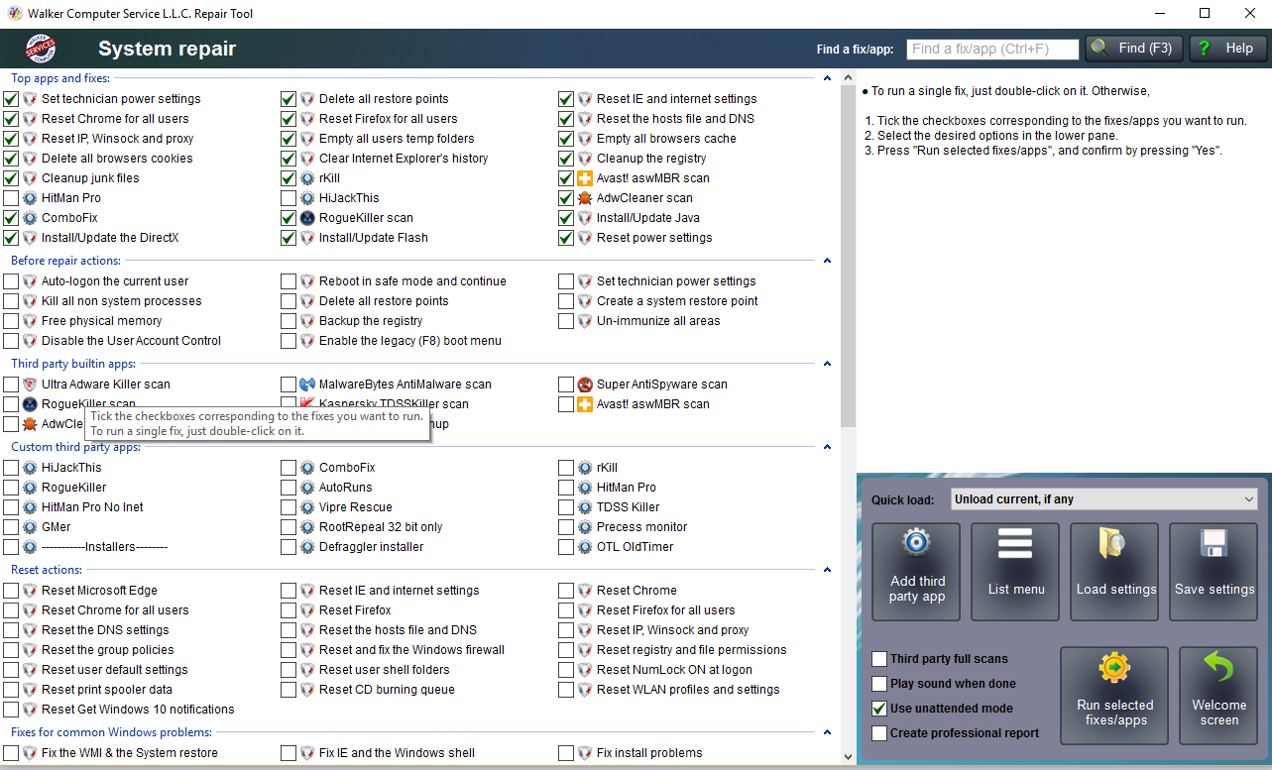Viewport: 1272px width, 770px height.
Task: Tick the HitMan Pro checkbox in Top apps
Action: [x=11, y=198]
